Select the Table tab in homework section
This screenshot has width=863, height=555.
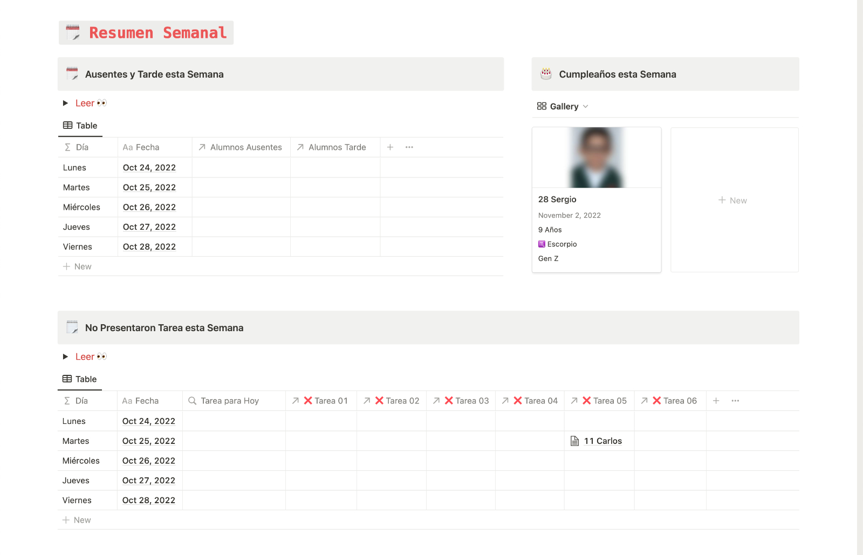click(80, 379)
